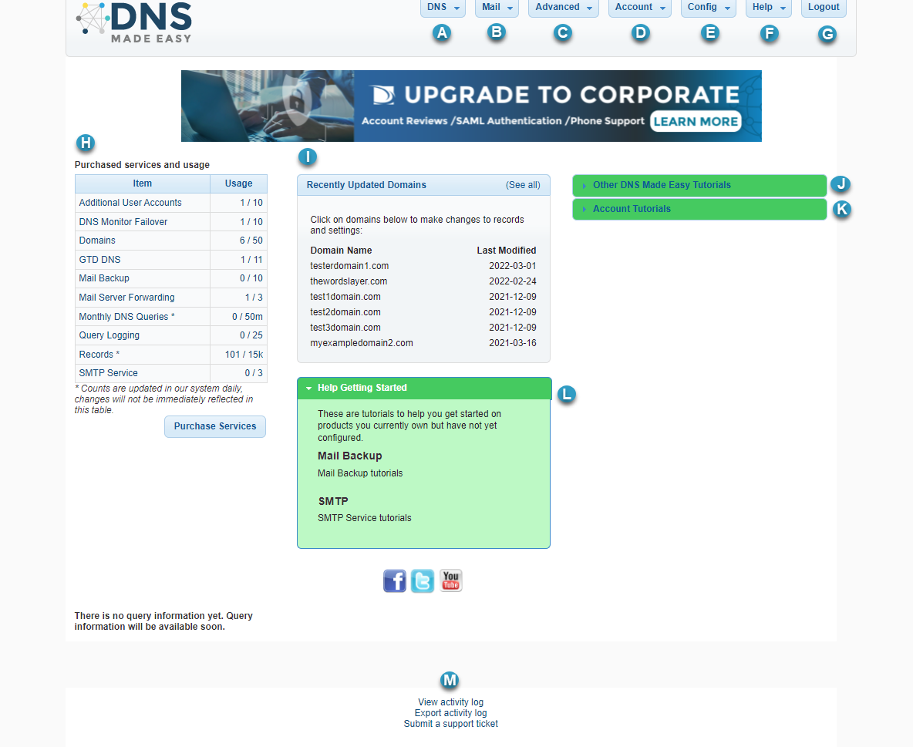Click the Domain Name column heading
The image size is (913, 747).
point(341,251)
